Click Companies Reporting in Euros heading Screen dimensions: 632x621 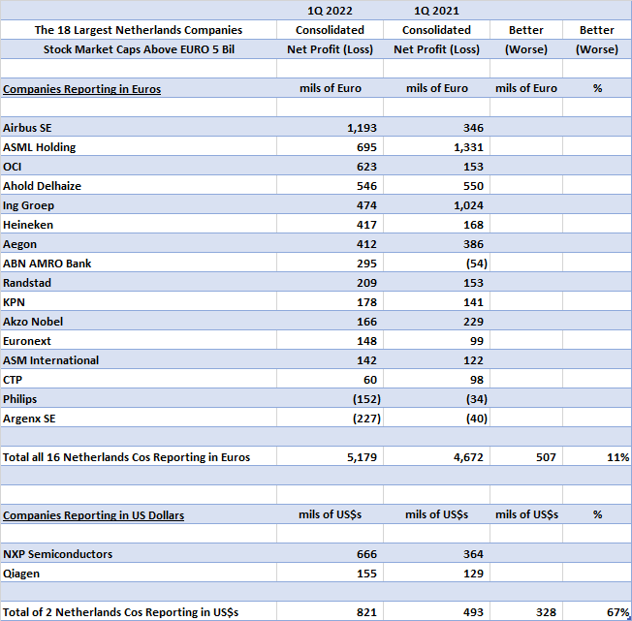click(81, 89)
